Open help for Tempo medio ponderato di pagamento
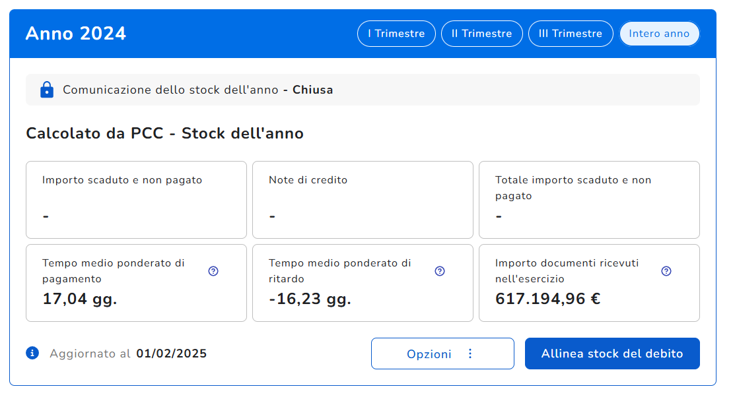The height and width of the screenshot is (401, 733). (213, 271)
